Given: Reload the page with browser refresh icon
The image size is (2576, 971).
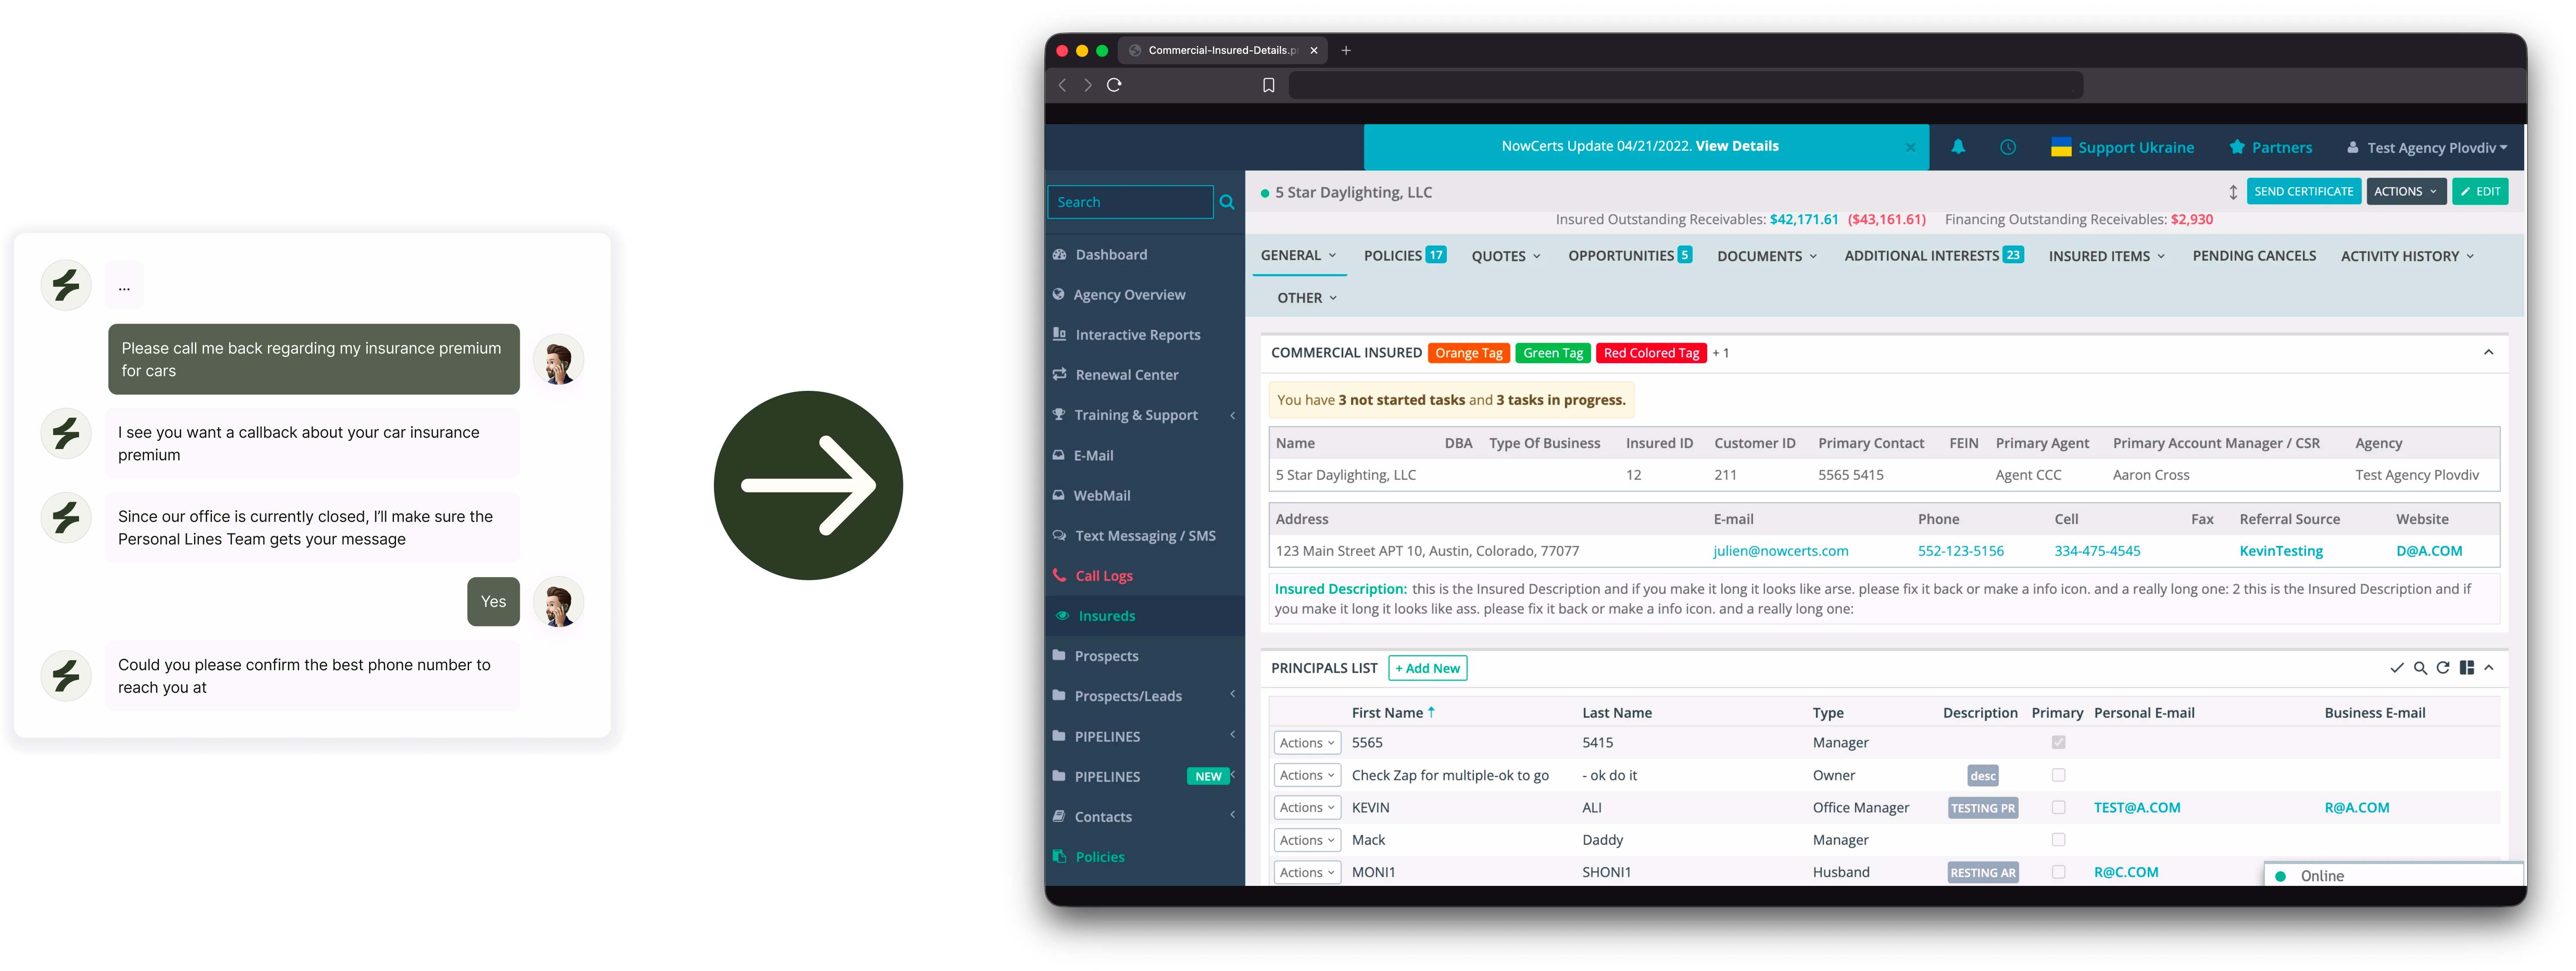Looking at the screenshot, I should coord(1114,85).
